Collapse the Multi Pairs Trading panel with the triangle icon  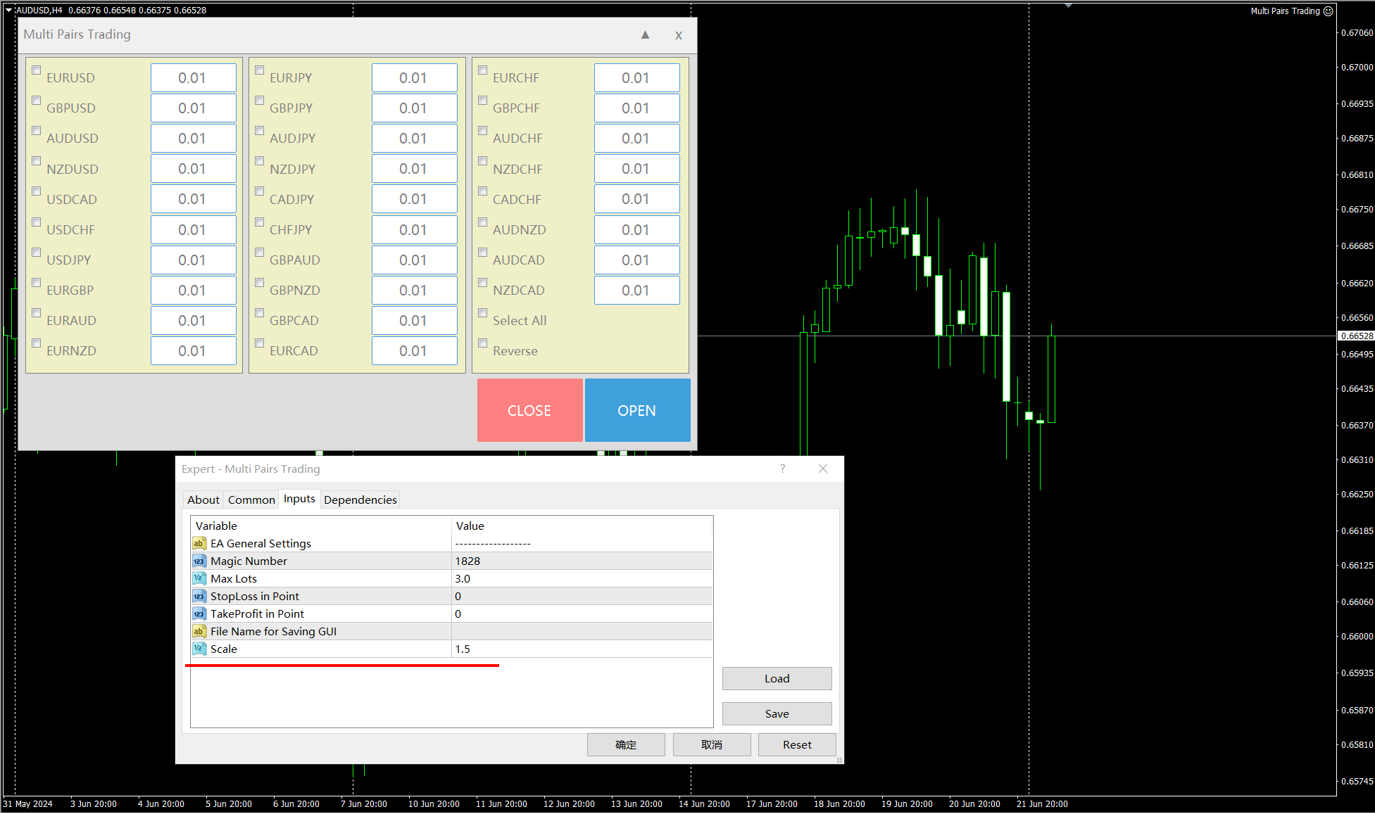pos(645,34)
